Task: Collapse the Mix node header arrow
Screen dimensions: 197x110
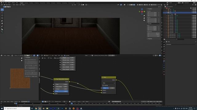Action: coord(103,77)
